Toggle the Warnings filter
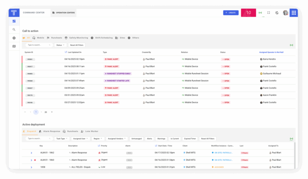This screenshot has height=179, width=308. point(161,139)
